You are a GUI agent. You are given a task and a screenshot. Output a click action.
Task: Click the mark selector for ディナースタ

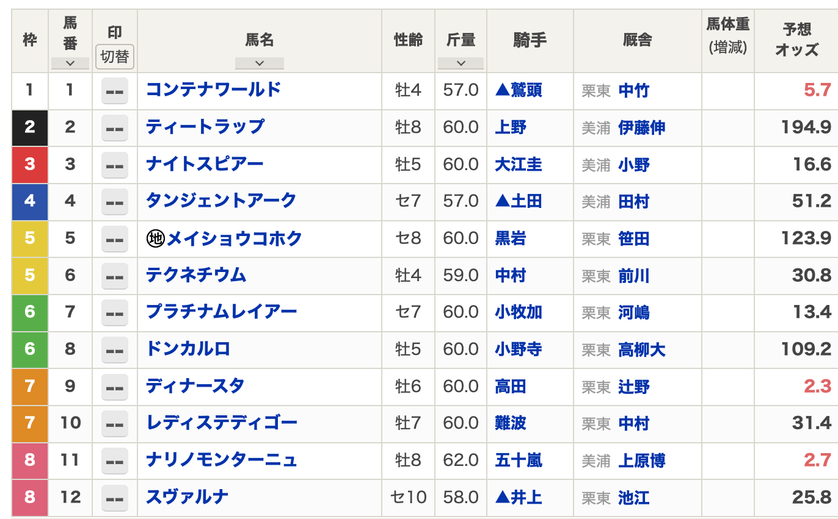pyautogui.click(x=115, y=387)
